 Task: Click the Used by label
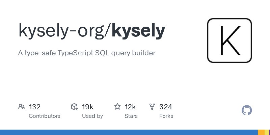pyautogui.click(x=92, y=116)
